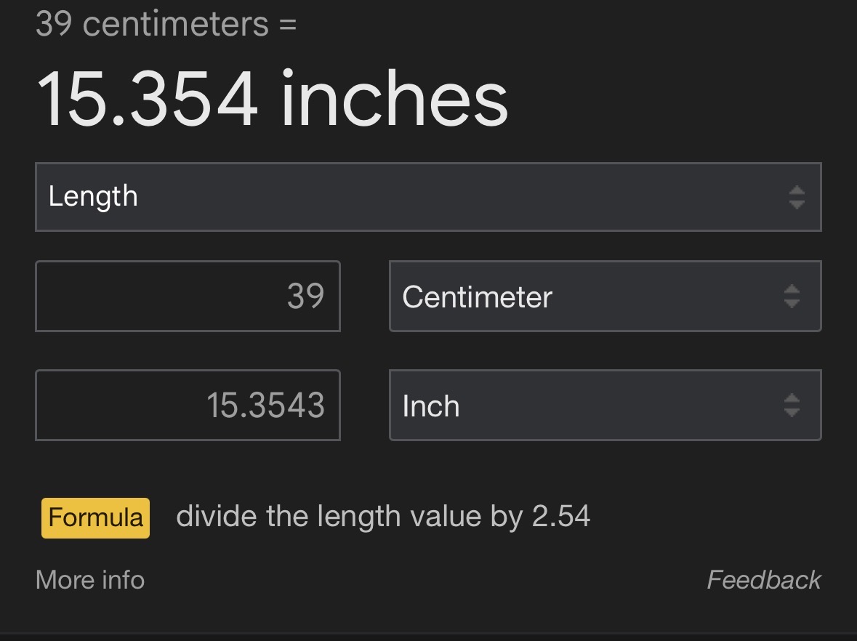Click the up arrow on the Inch selector
Viewport: 857px width, 641px height.
pos(792,398)
